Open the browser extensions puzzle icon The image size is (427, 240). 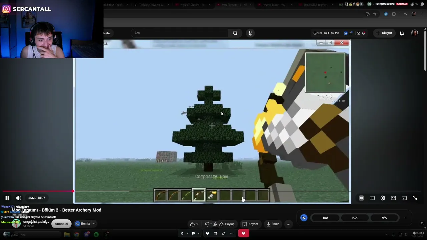point(394,14)
